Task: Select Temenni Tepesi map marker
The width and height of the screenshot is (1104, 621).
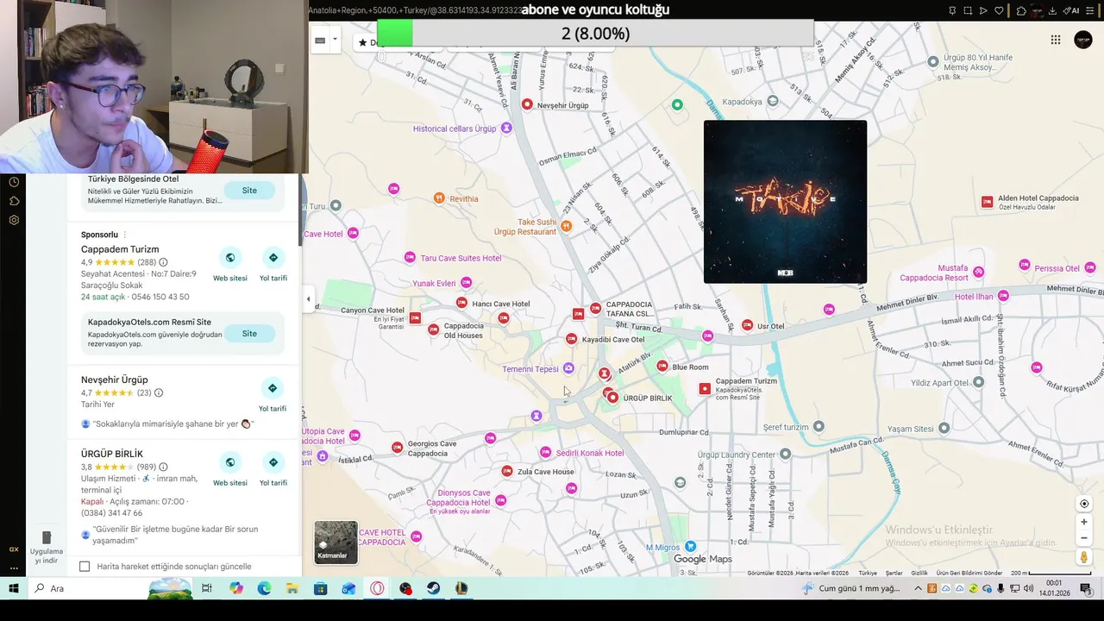Action: pos(568,368)
